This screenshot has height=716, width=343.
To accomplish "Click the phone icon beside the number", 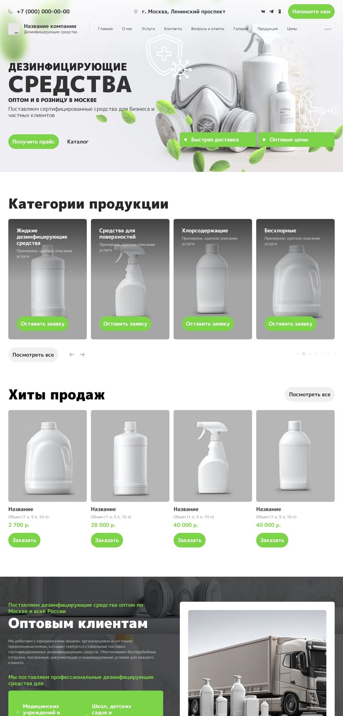I will 10,11.
